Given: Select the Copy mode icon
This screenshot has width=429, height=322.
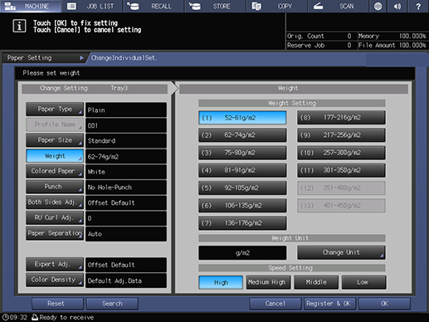Looking at the screenshot, I should (256, 6).
